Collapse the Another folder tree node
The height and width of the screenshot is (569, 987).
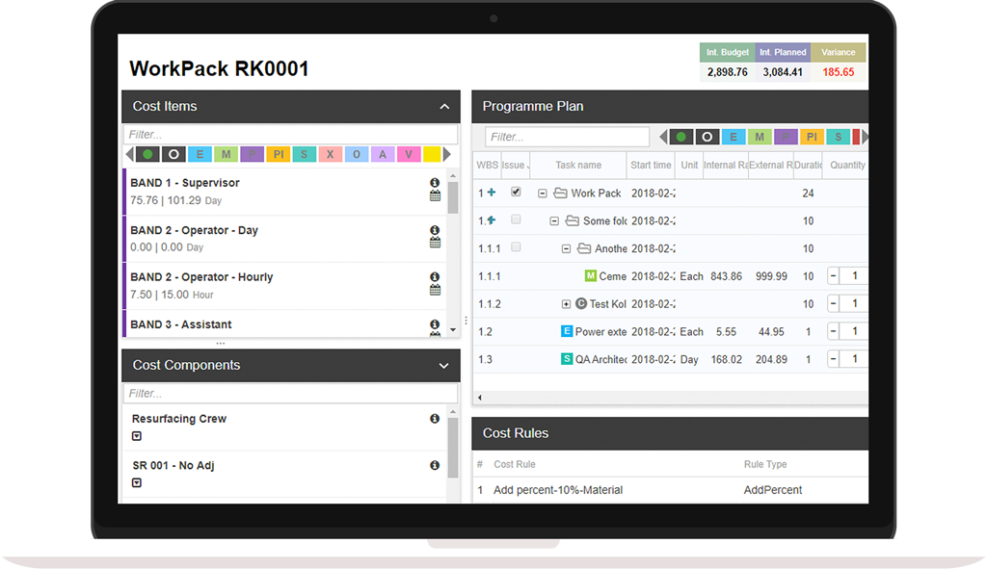click(566, 249)
